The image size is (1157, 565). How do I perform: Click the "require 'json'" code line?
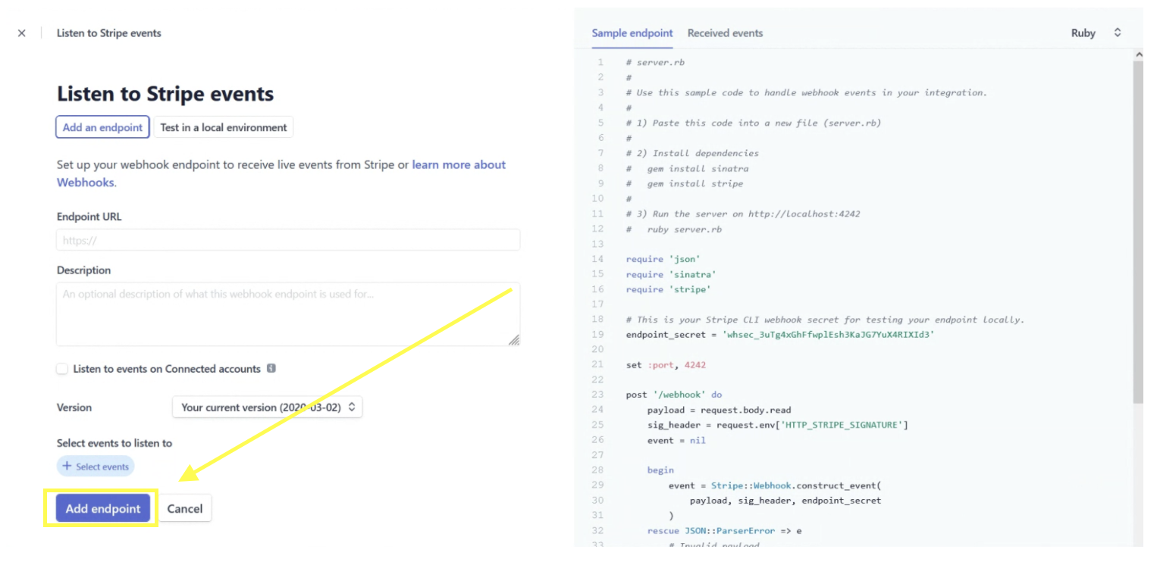(x=663, y=259)
